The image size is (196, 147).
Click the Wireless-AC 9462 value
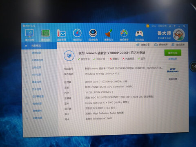point(99,118)
